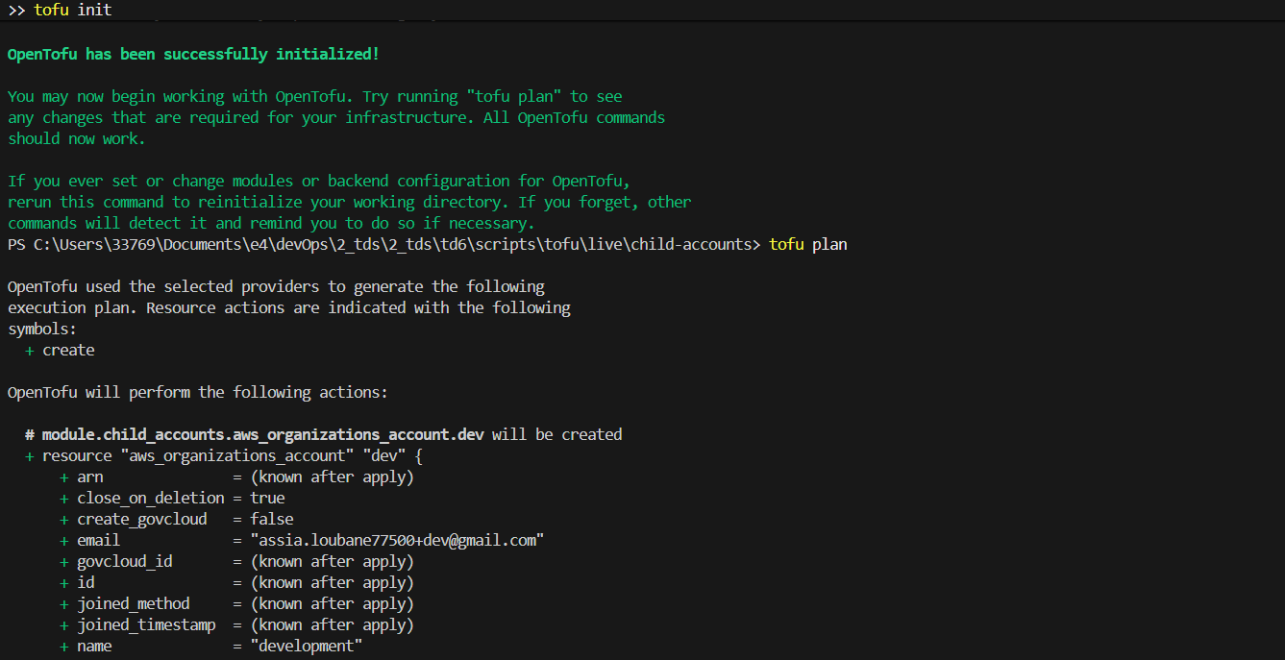The width and height of the screenshot is (1285, 660).
Task: Click the yellow "tofu plan" command after prompt
Action: tap(807, 245)
